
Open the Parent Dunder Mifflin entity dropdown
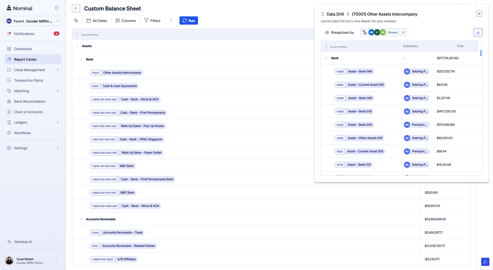(32, 21)
